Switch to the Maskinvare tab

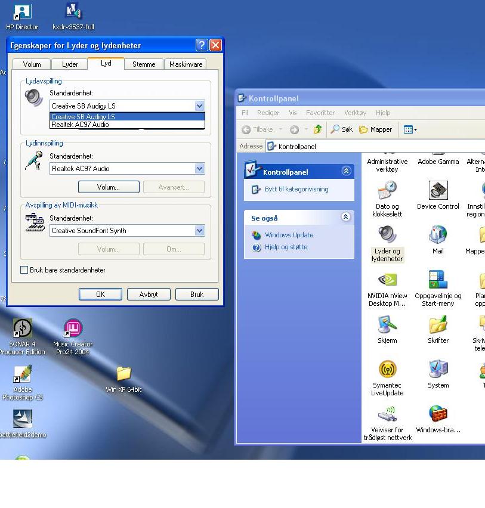[186, 64]
